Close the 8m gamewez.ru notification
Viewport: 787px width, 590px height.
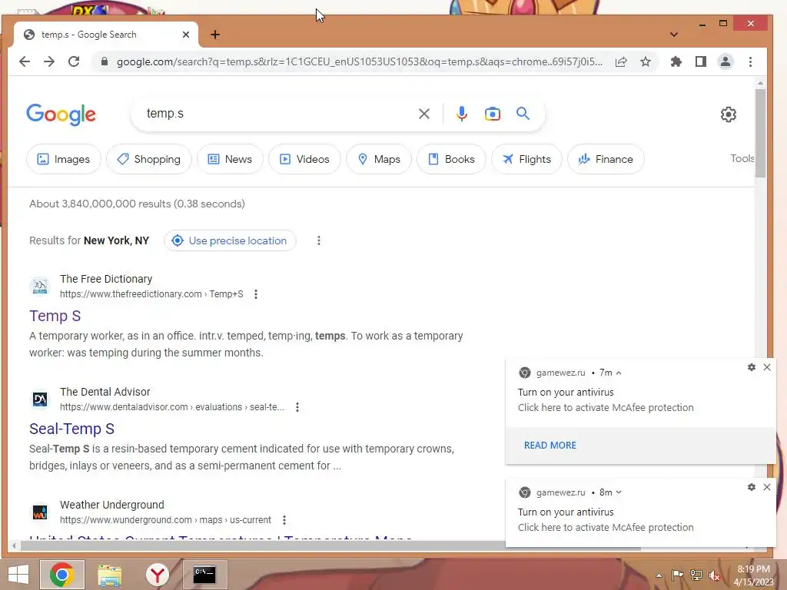click(767, 487)
